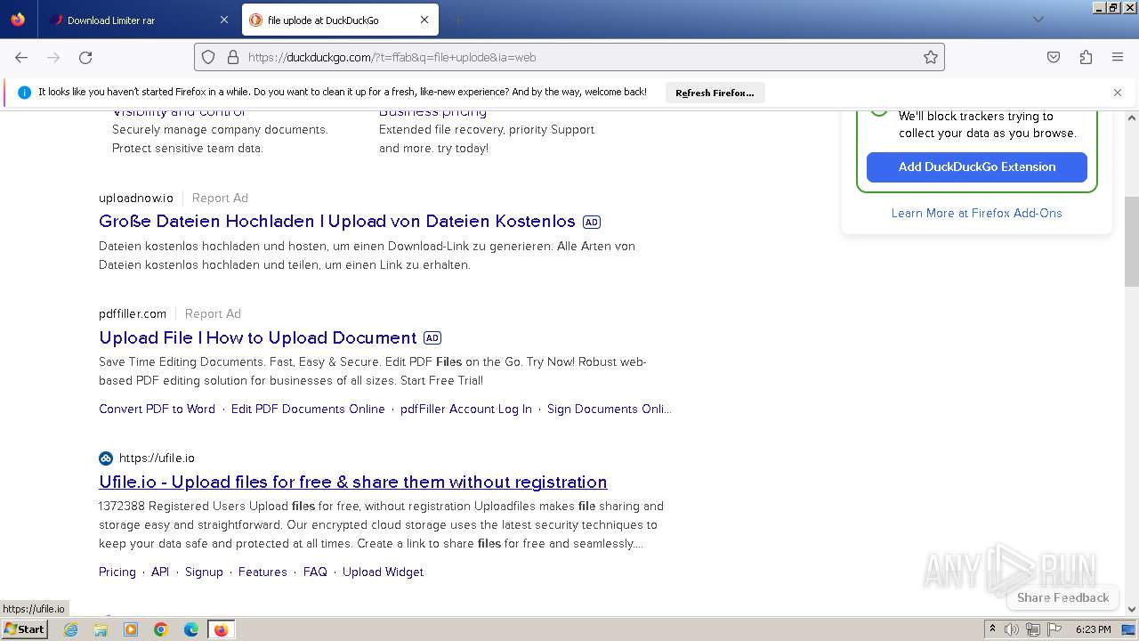
Task: Open the Visibility and control link
Action: (179, 111)
